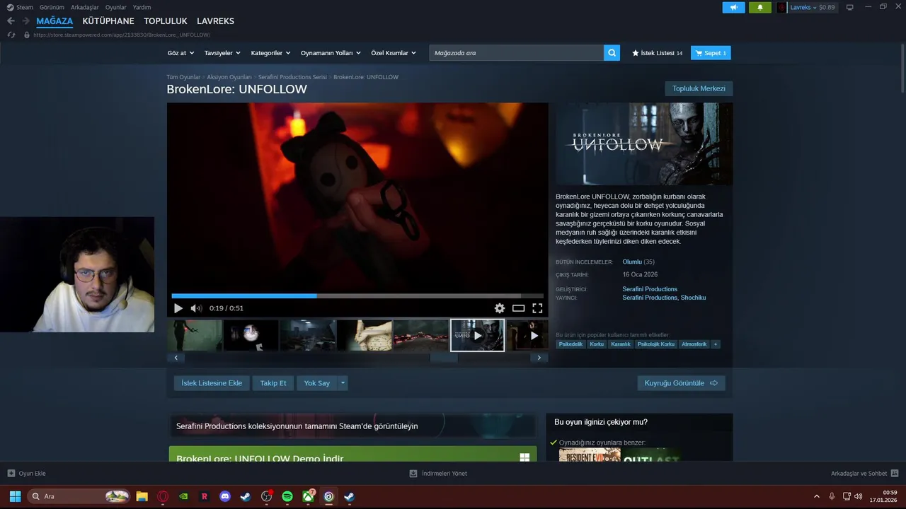This screenshot has height=509, width=906.
Task: Open Serafini Productions developer link
Action: click(x=650, y=289)
